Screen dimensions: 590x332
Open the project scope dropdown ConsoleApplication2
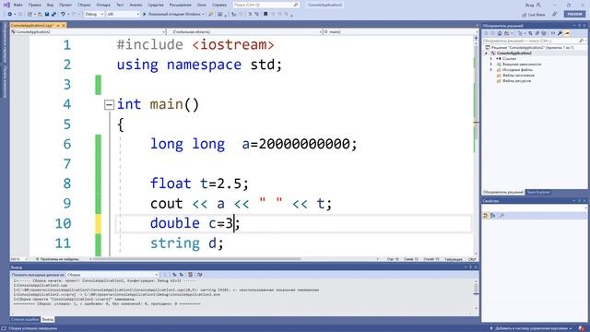click(88, 32)
